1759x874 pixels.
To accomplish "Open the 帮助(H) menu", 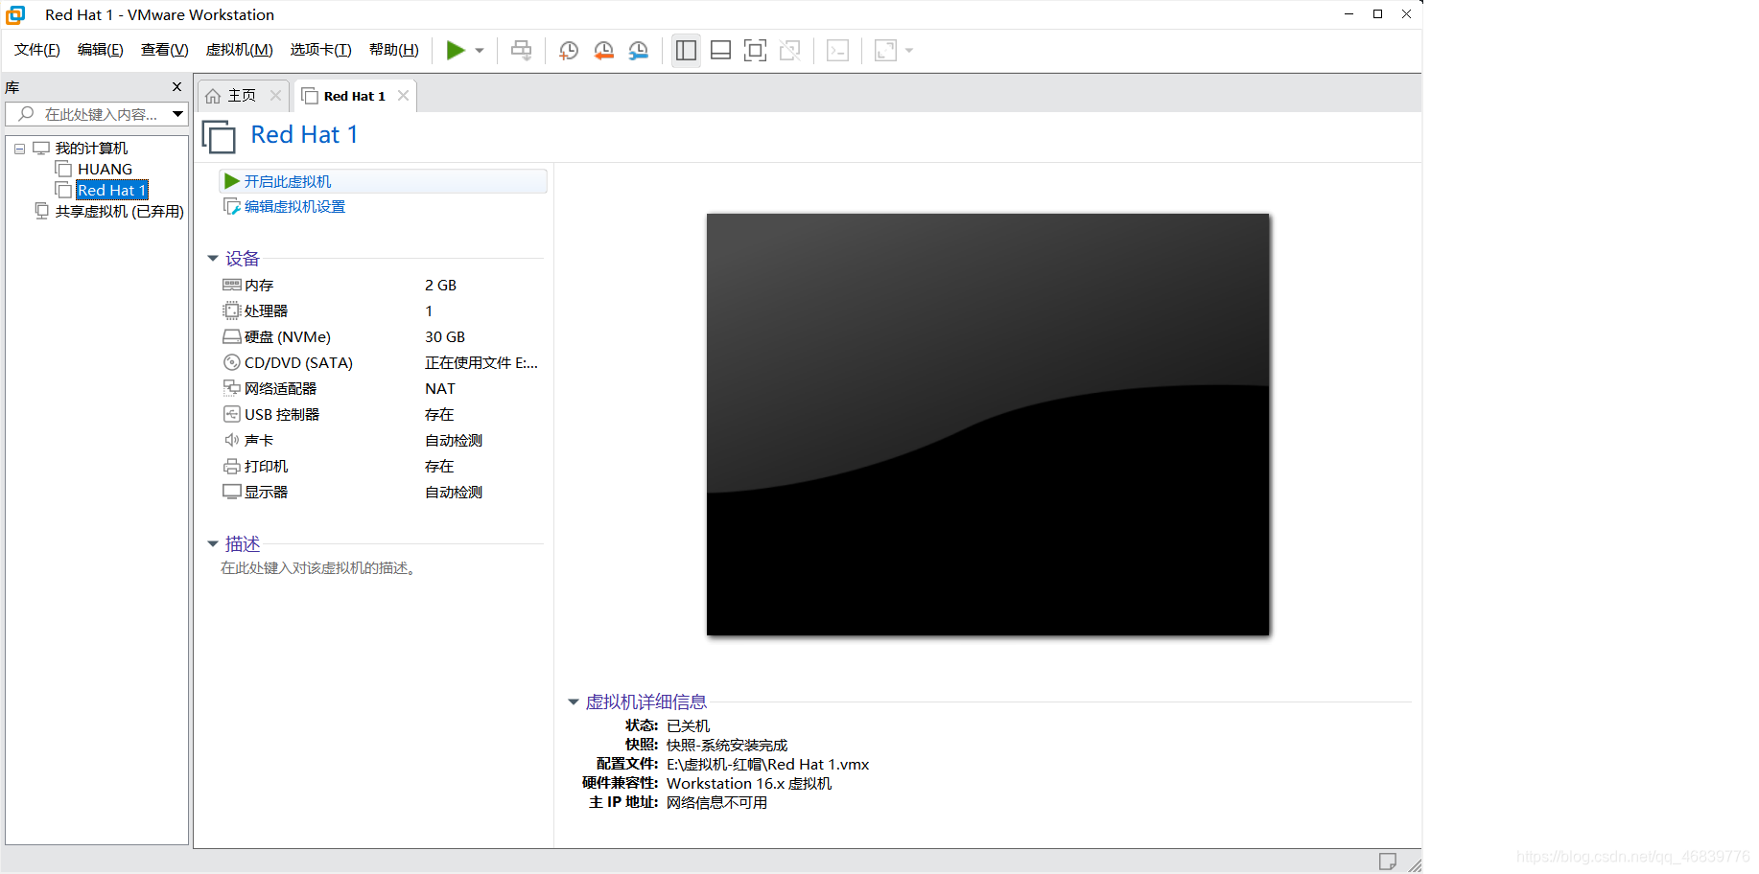I will [394, 50].
